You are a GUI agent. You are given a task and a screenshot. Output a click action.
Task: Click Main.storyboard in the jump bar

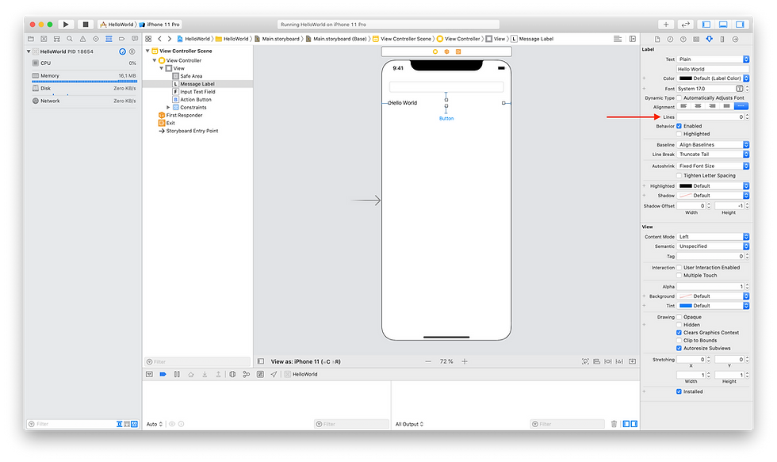[x=281, y=39]
